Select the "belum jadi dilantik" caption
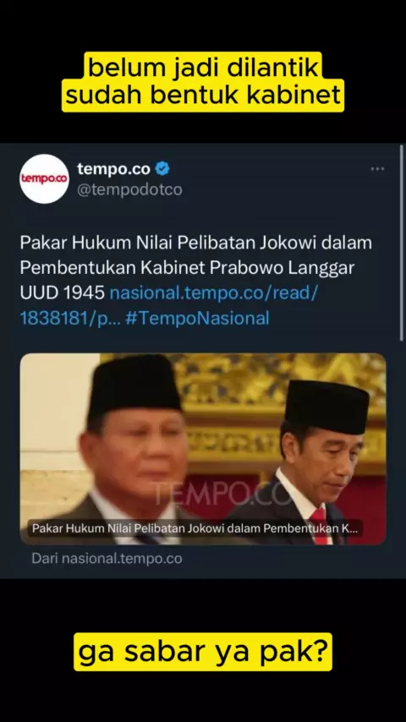The height and width of the screenshot is (722, 406). coord(203,68)
